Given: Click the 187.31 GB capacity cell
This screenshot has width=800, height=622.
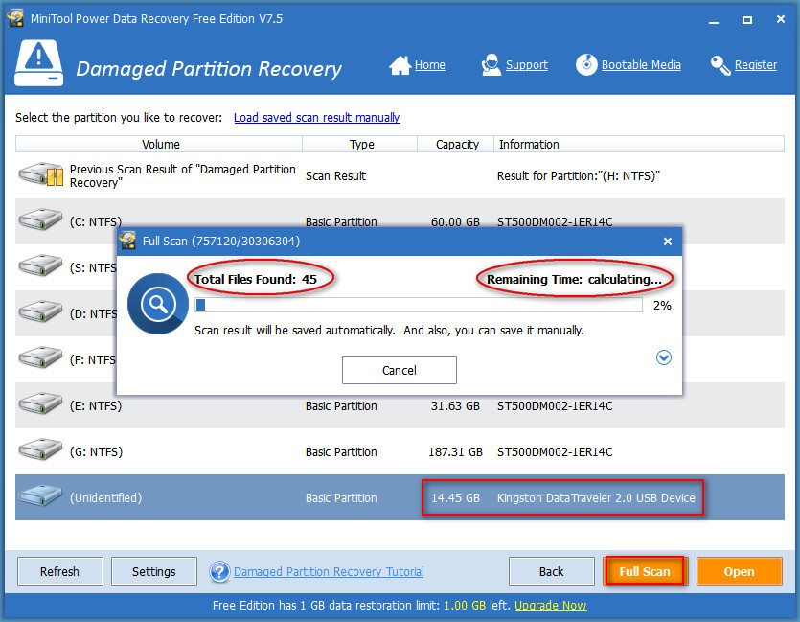Looking at the screenshot, I should pos(455,452).
